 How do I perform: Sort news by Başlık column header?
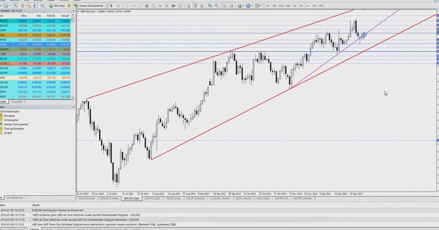pyautogui.click(x=36, y=205)
